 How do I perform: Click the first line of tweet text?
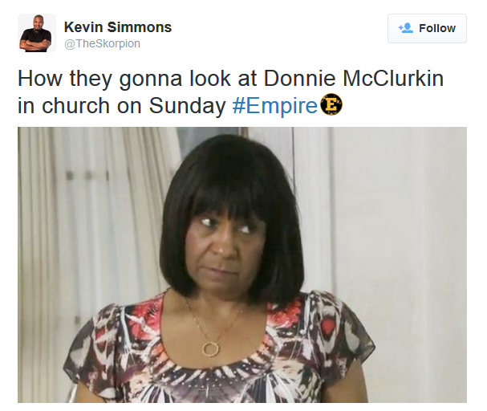click(x=231, y=79)
